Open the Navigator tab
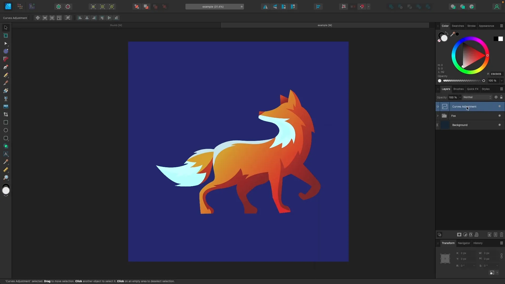 [464, 243]
